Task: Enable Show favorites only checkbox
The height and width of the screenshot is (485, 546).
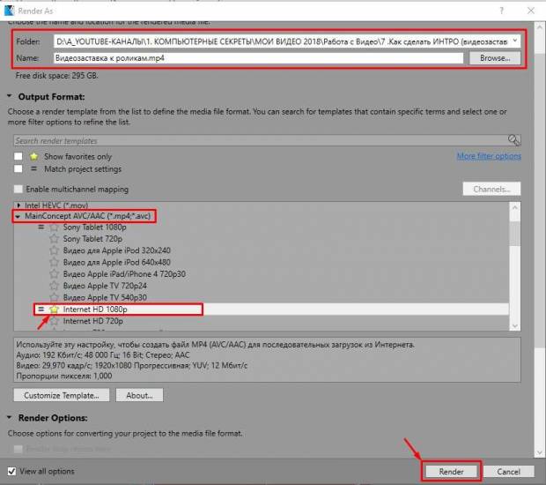Action: pyautogui.click(x=18, y=156)
